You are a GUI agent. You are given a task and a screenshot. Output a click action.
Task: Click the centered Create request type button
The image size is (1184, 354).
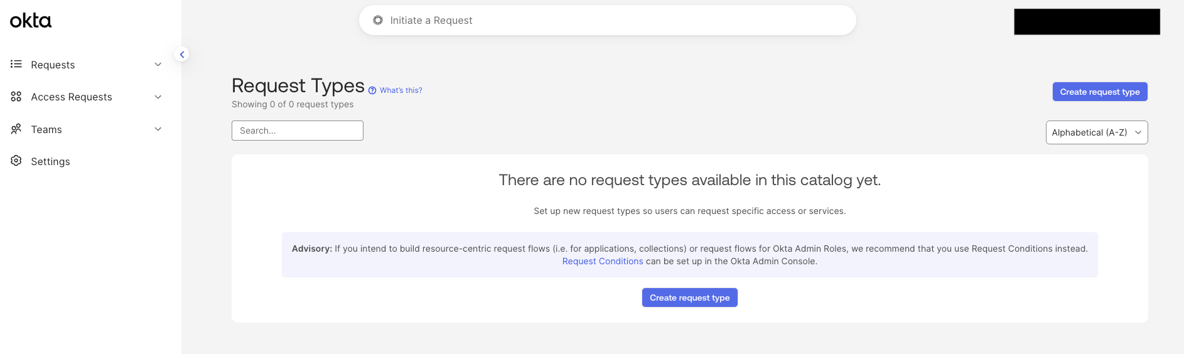689,298
